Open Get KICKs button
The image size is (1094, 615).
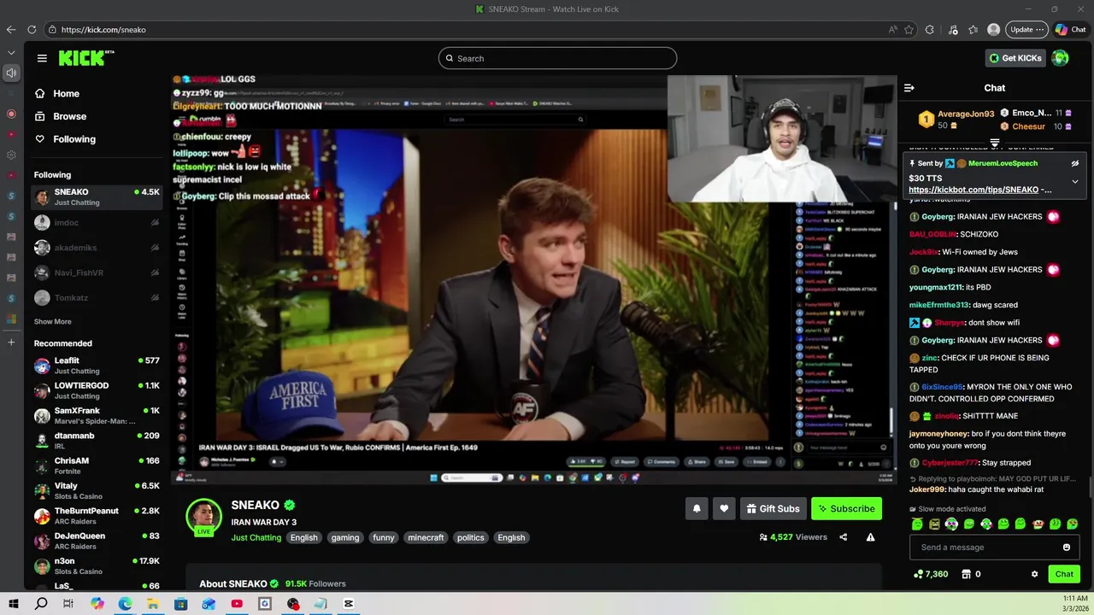[x=1015, y=58]
